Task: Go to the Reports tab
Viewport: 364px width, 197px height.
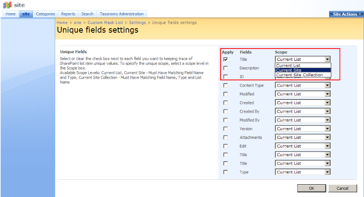Action: click(68, 14)
